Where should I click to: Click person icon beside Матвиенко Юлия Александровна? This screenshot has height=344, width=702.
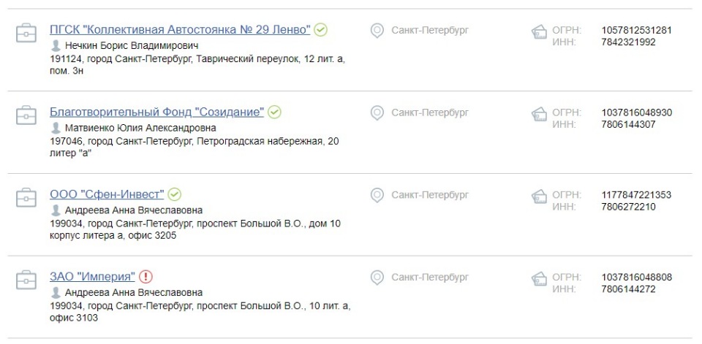point(56,128)
